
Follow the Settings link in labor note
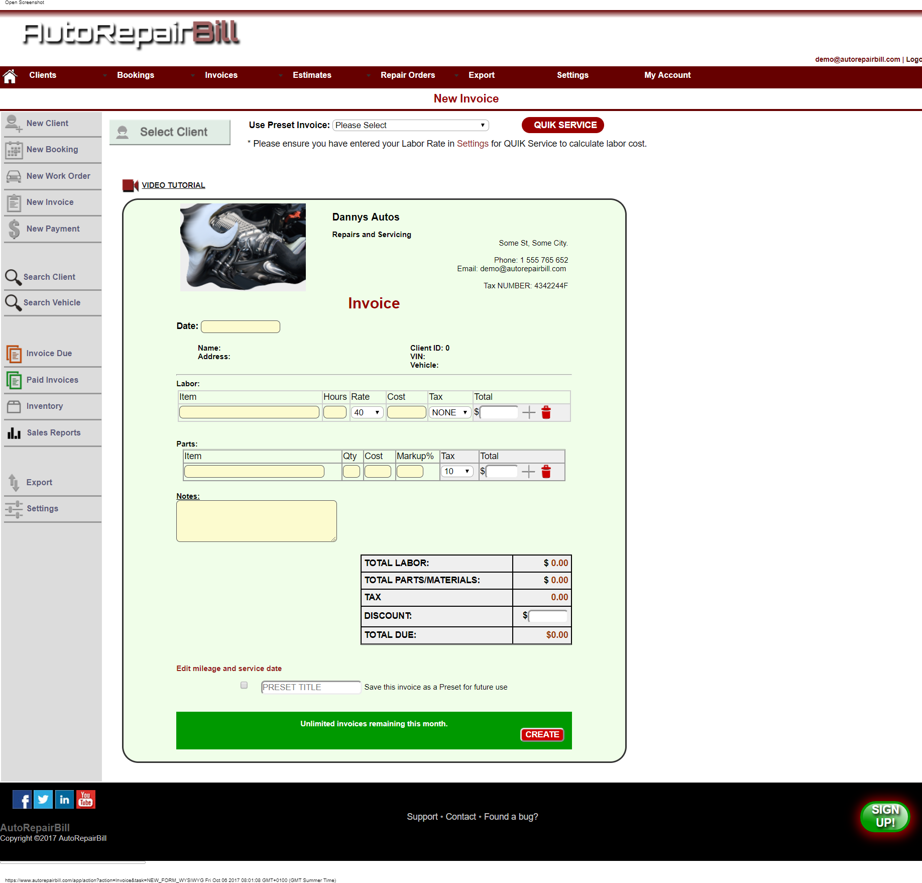(473, 144)
